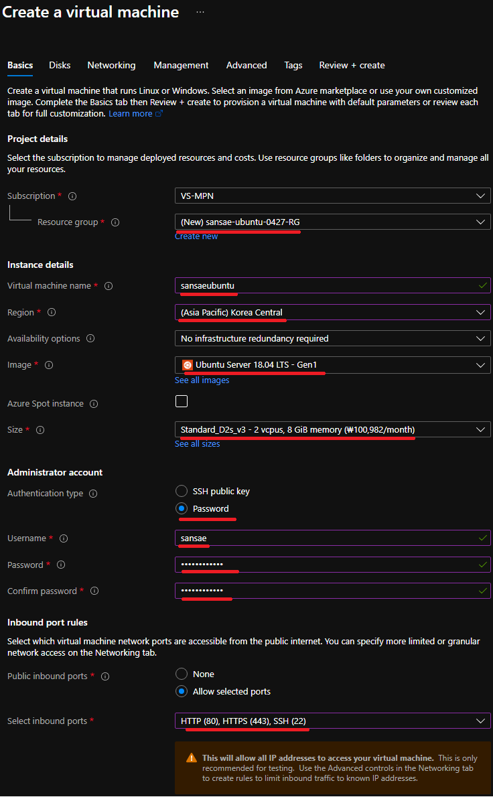Enable the Azure Spot instance checkbox

[181, 402]
